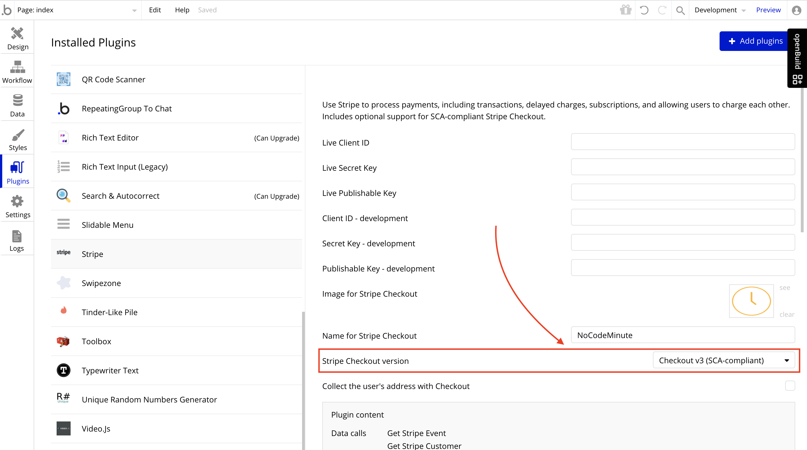Viewport: 807px width, 450px height.
Task: Go to the Workflow section
Action: tap(17, 72)
